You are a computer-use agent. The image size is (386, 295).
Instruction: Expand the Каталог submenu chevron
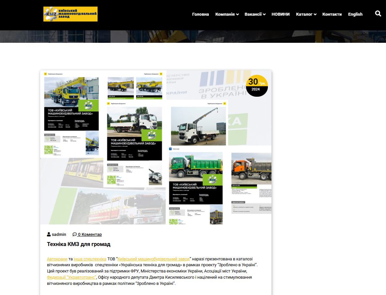pos(315,15)
